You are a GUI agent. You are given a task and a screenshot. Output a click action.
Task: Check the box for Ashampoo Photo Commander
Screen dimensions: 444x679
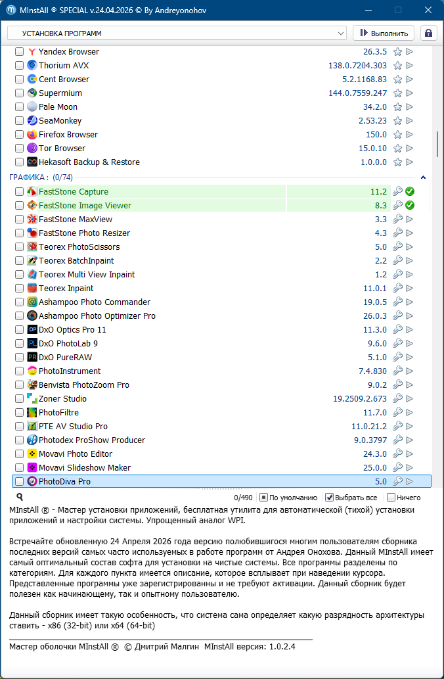click(x=20, y=302)
